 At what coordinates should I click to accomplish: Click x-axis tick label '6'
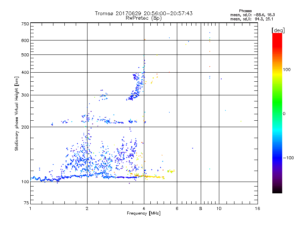(x=177, y=208)
